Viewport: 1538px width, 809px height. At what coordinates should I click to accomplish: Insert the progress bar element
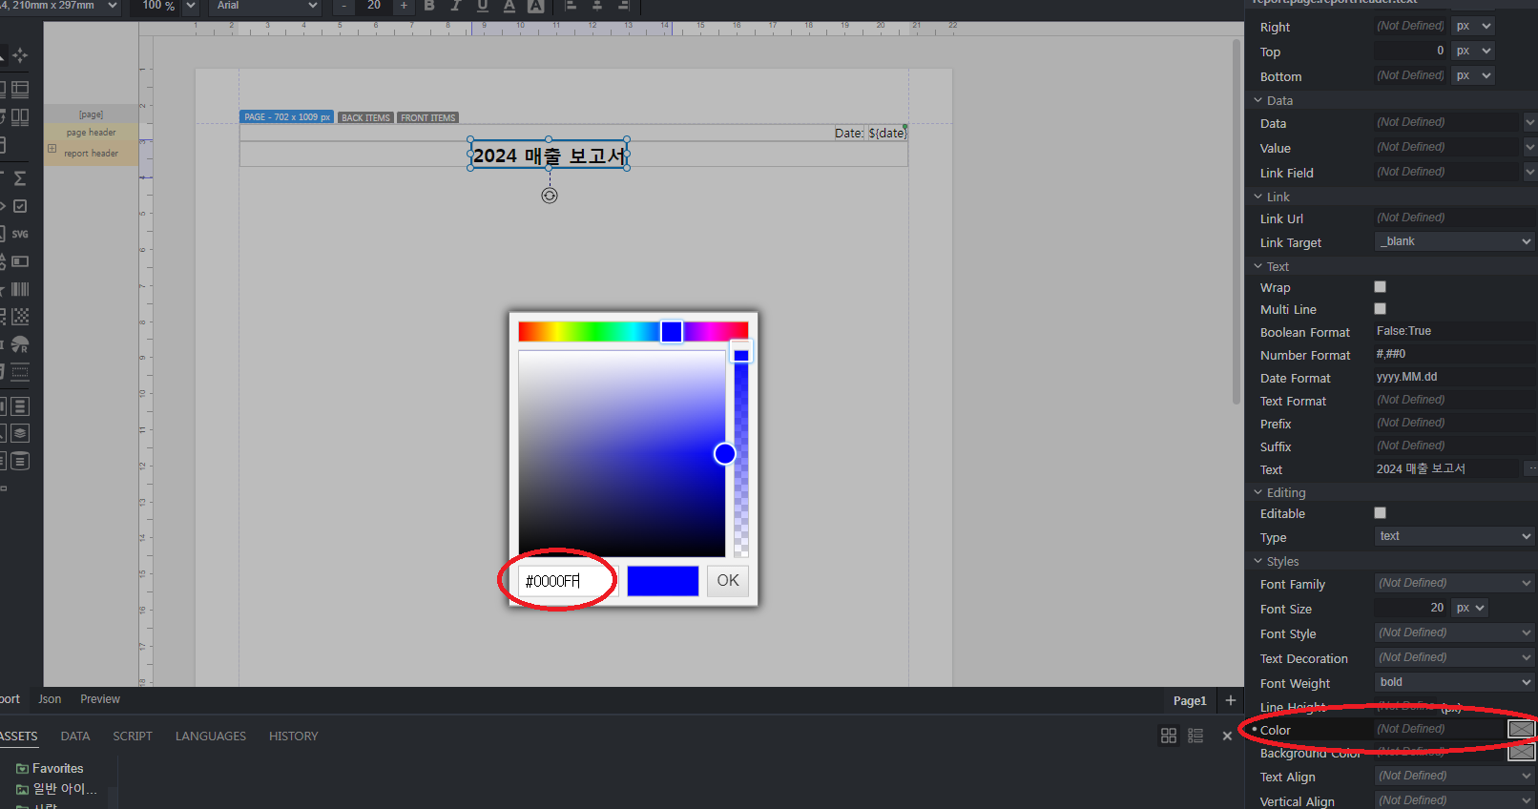[20, 261]
